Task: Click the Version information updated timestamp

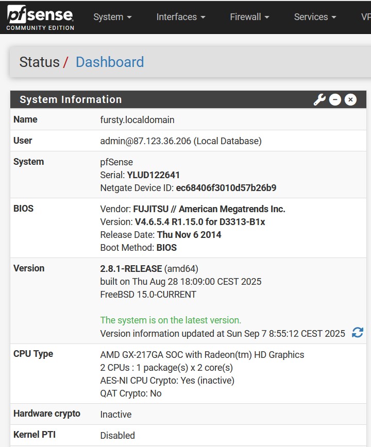Action: [x=223, y=334]
